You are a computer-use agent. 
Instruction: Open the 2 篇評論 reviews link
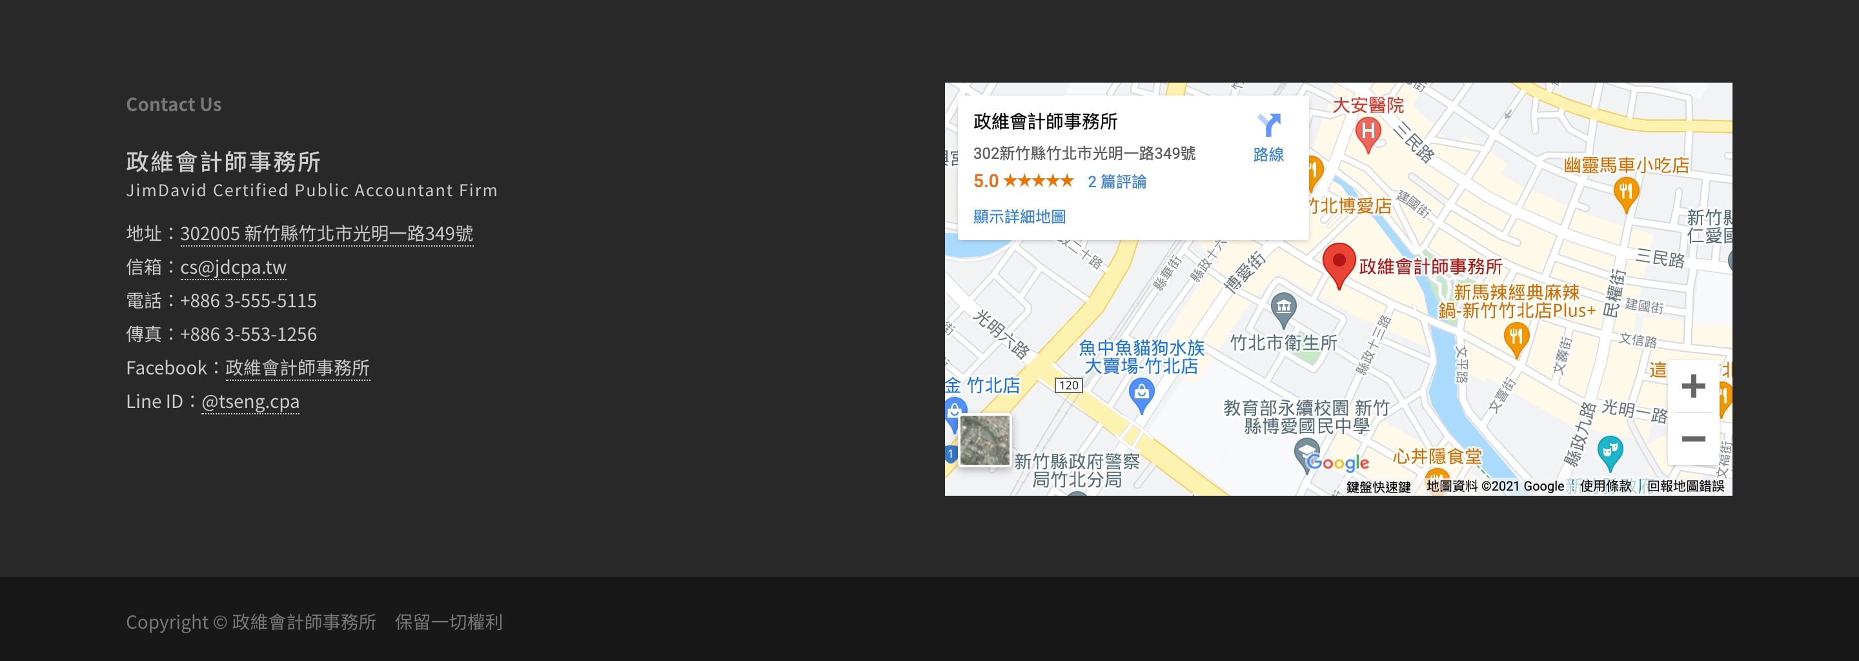(1117, 182)
